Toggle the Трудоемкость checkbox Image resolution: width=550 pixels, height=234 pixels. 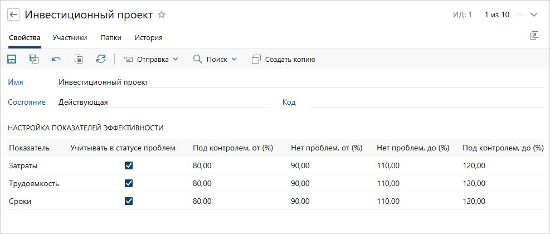point(129,183)
